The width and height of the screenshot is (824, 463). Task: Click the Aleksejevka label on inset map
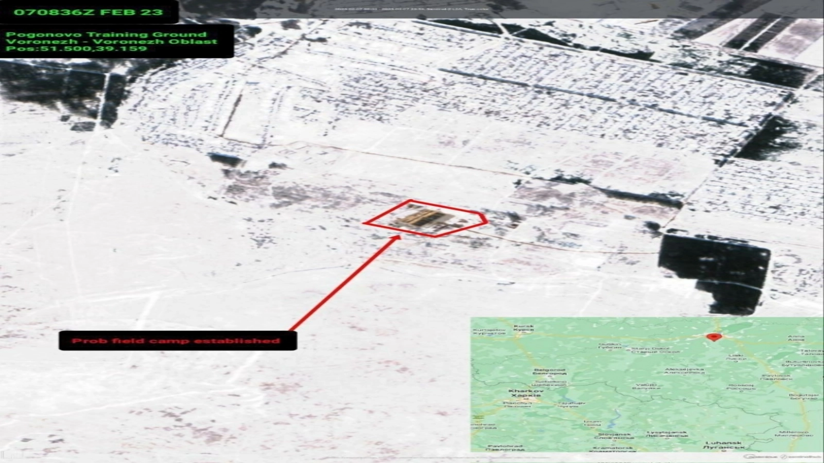pyautogui.click(x=684, y=370)
